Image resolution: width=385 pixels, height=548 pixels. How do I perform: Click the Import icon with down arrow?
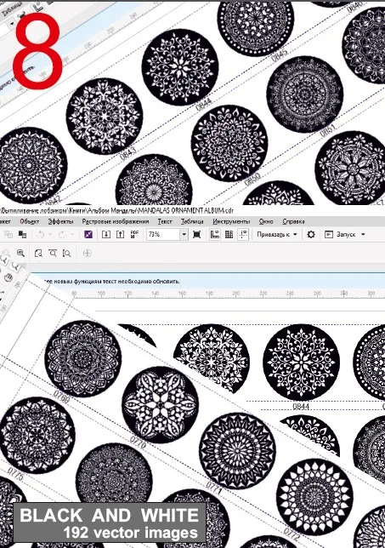(x=106, y=234)
